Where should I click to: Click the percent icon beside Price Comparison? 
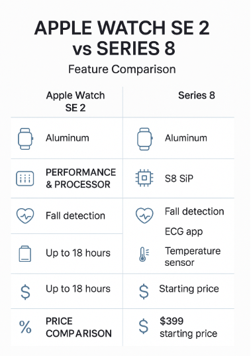coord(25,327)
